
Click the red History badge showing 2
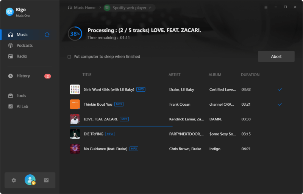(x=48, y=76)
